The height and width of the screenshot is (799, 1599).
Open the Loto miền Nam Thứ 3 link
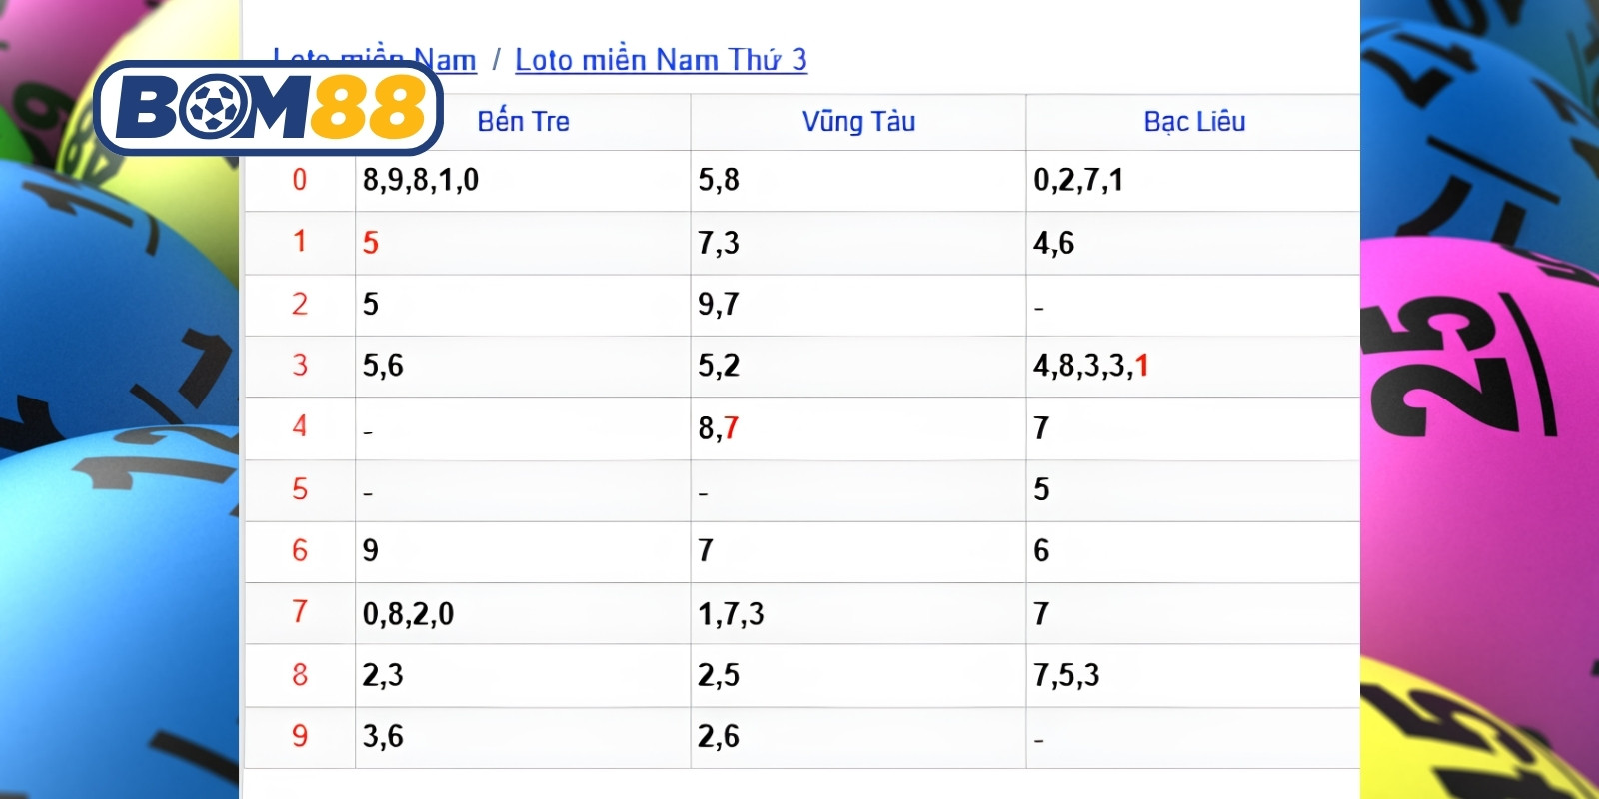click(x=661, y=60)
